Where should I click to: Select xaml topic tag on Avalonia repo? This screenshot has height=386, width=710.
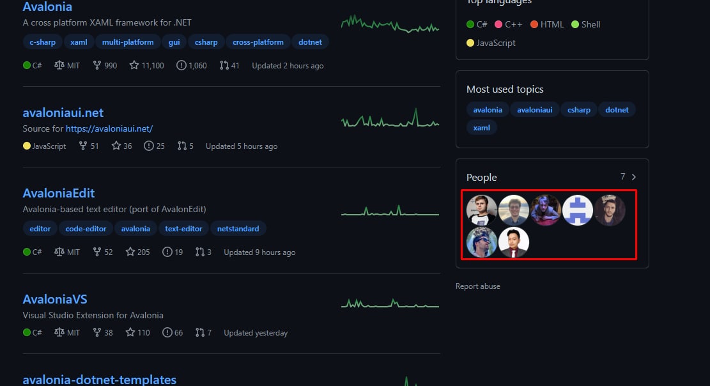[79, 42]
